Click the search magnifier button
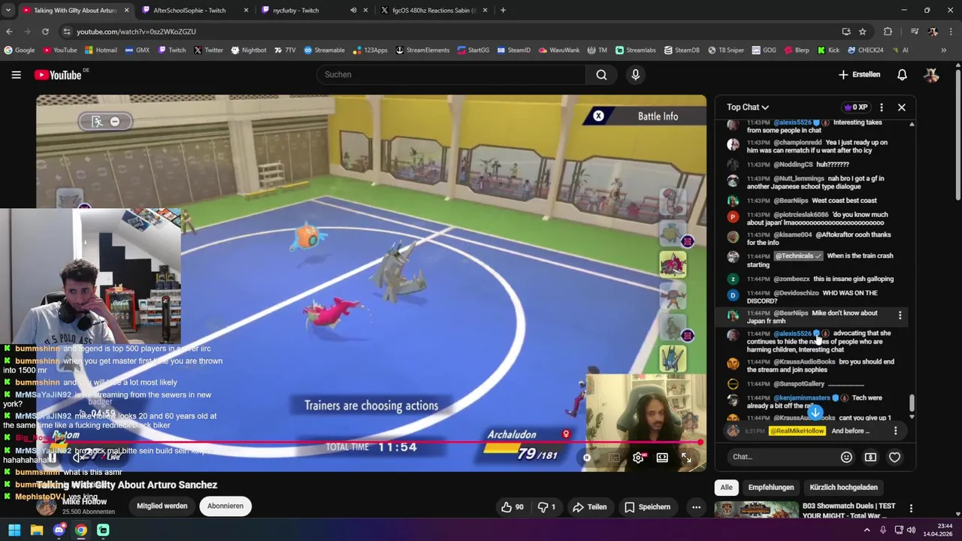Screen dimensions: 962x541 tap(601, 74)
